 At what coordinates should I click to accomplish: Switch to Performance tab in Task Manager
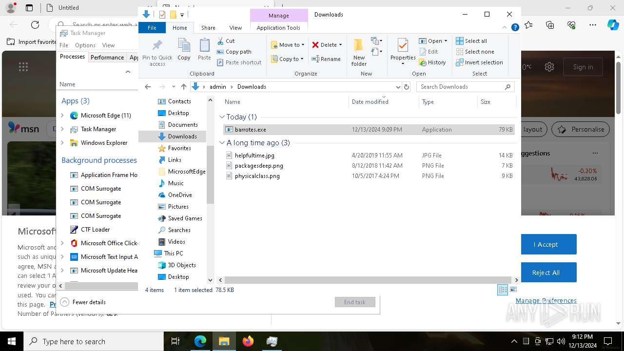click(107, 57)
